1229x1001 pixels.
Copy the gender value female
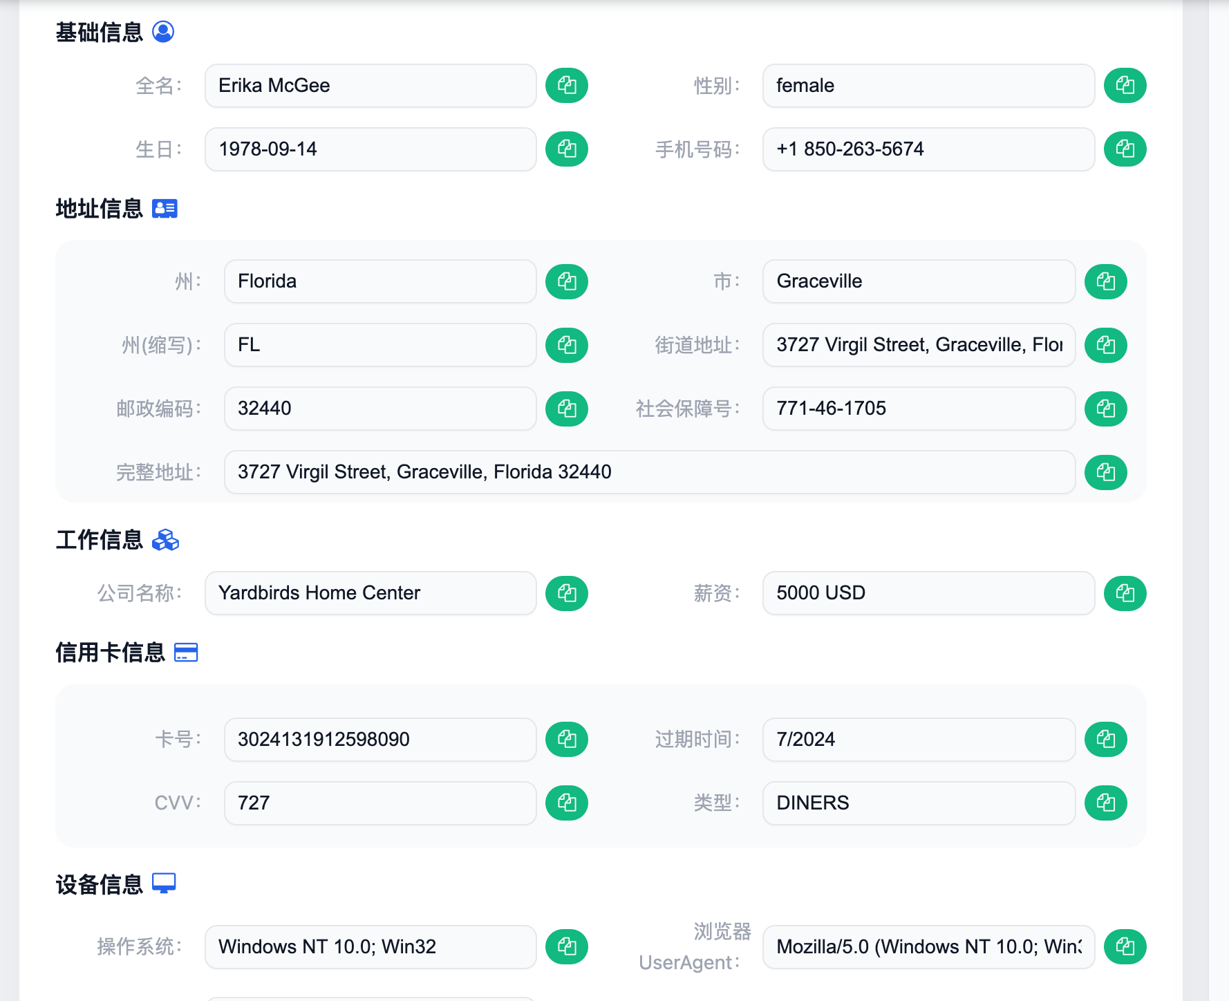(x=1125, y=86)
